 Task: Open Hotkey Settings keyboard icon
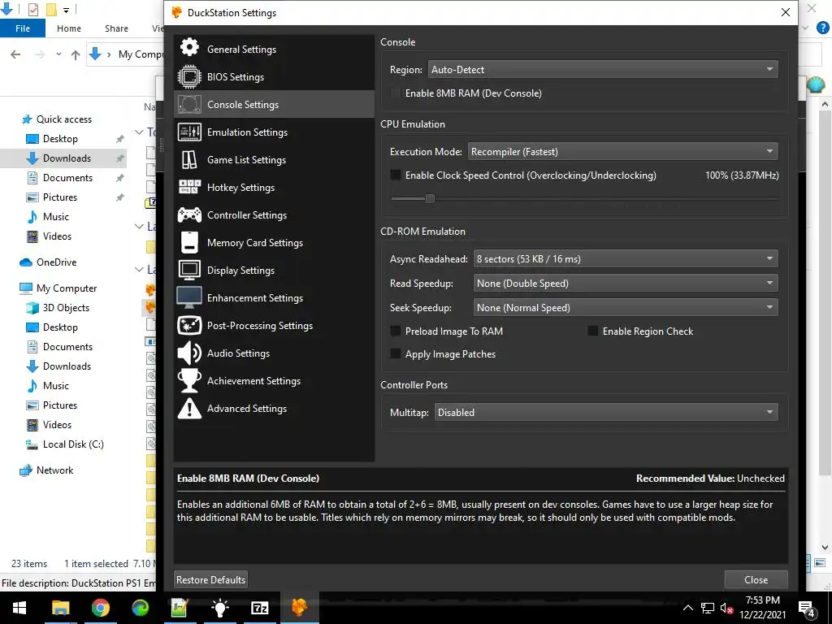click(x=189, y=188)
